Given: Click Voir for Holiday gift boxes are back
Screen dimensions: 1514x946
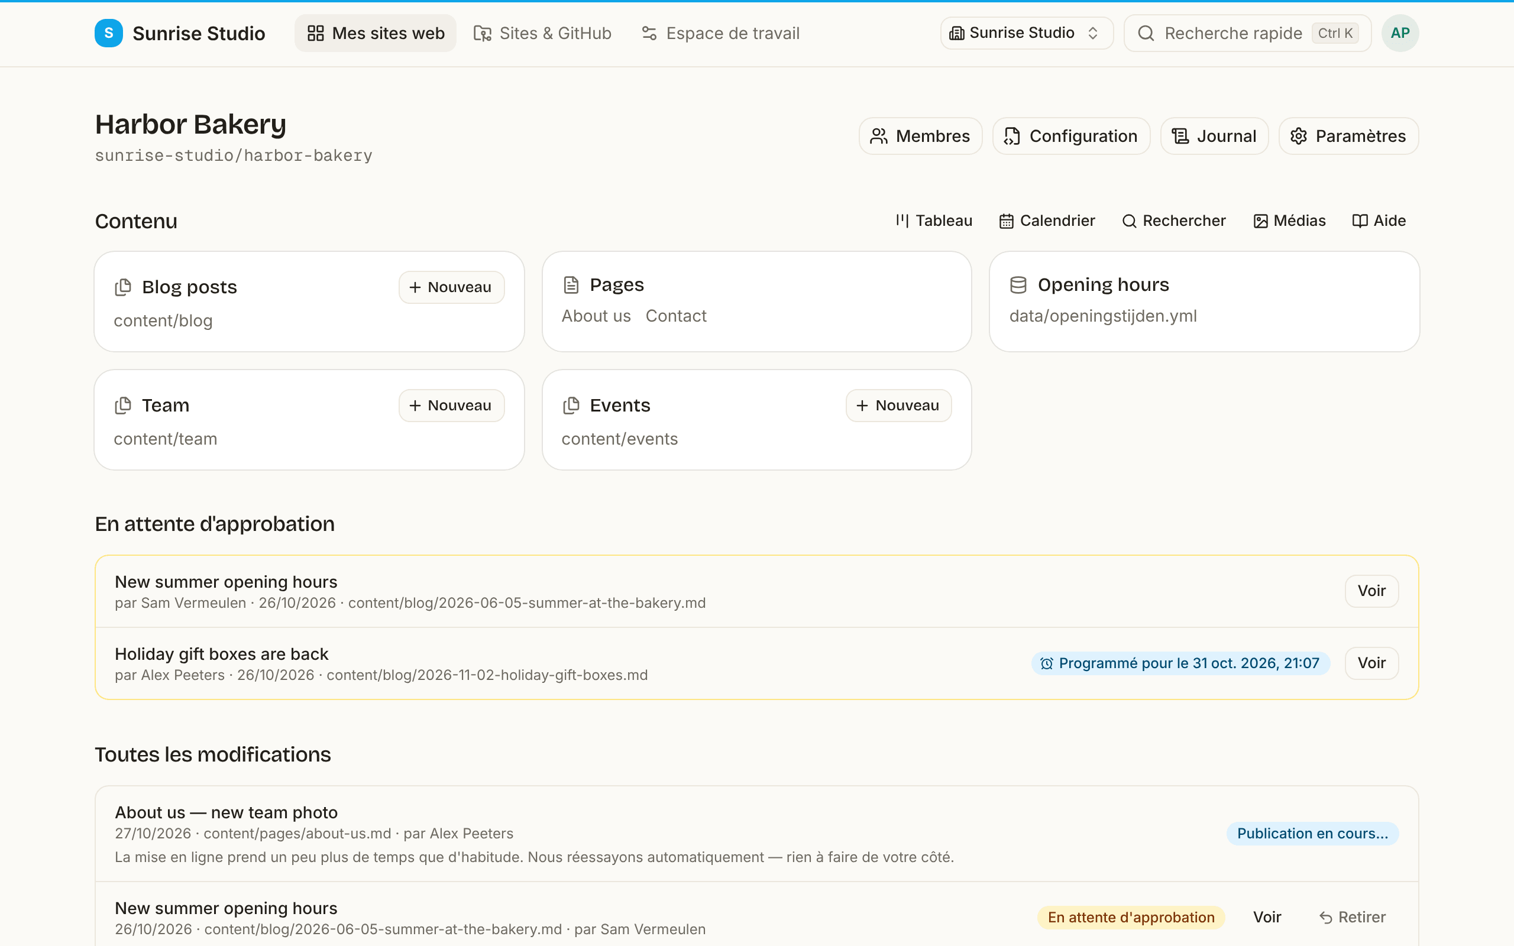Looking at the screenshot, I should pos(1371,663).
